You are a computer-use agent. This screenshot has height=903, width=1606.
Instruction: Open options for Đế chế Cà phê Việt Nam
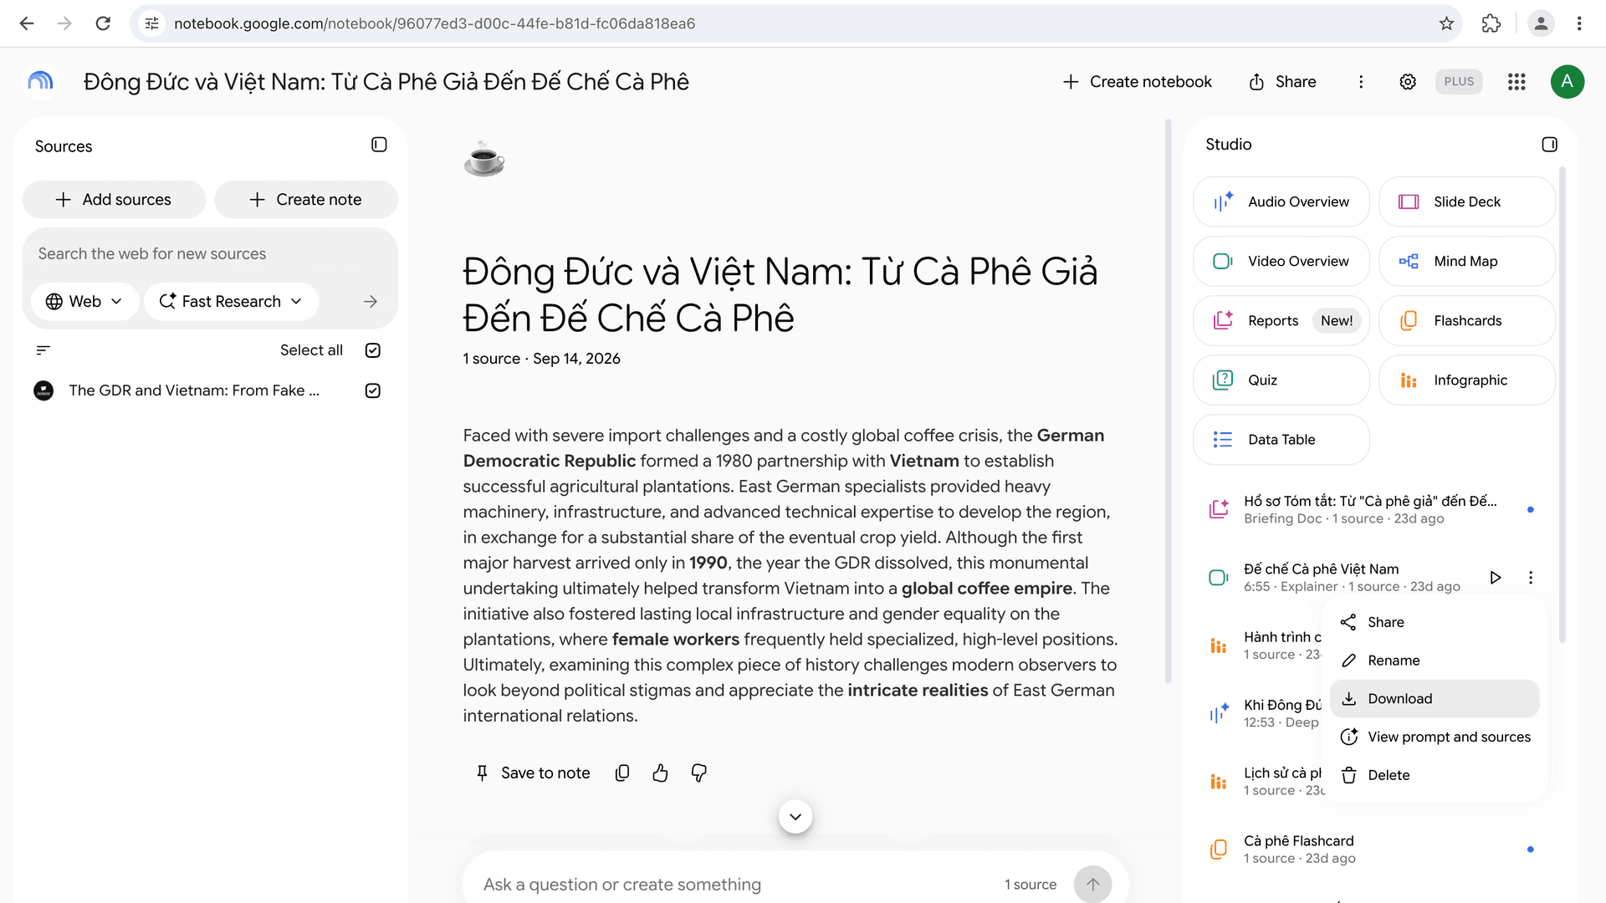point(1530,578)
